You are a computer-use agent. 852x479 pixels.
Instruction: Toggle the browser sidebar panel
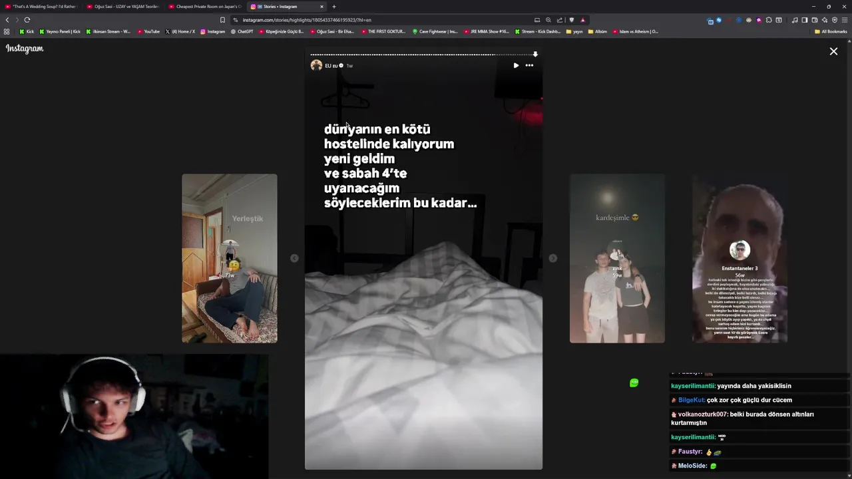(804, 20)
